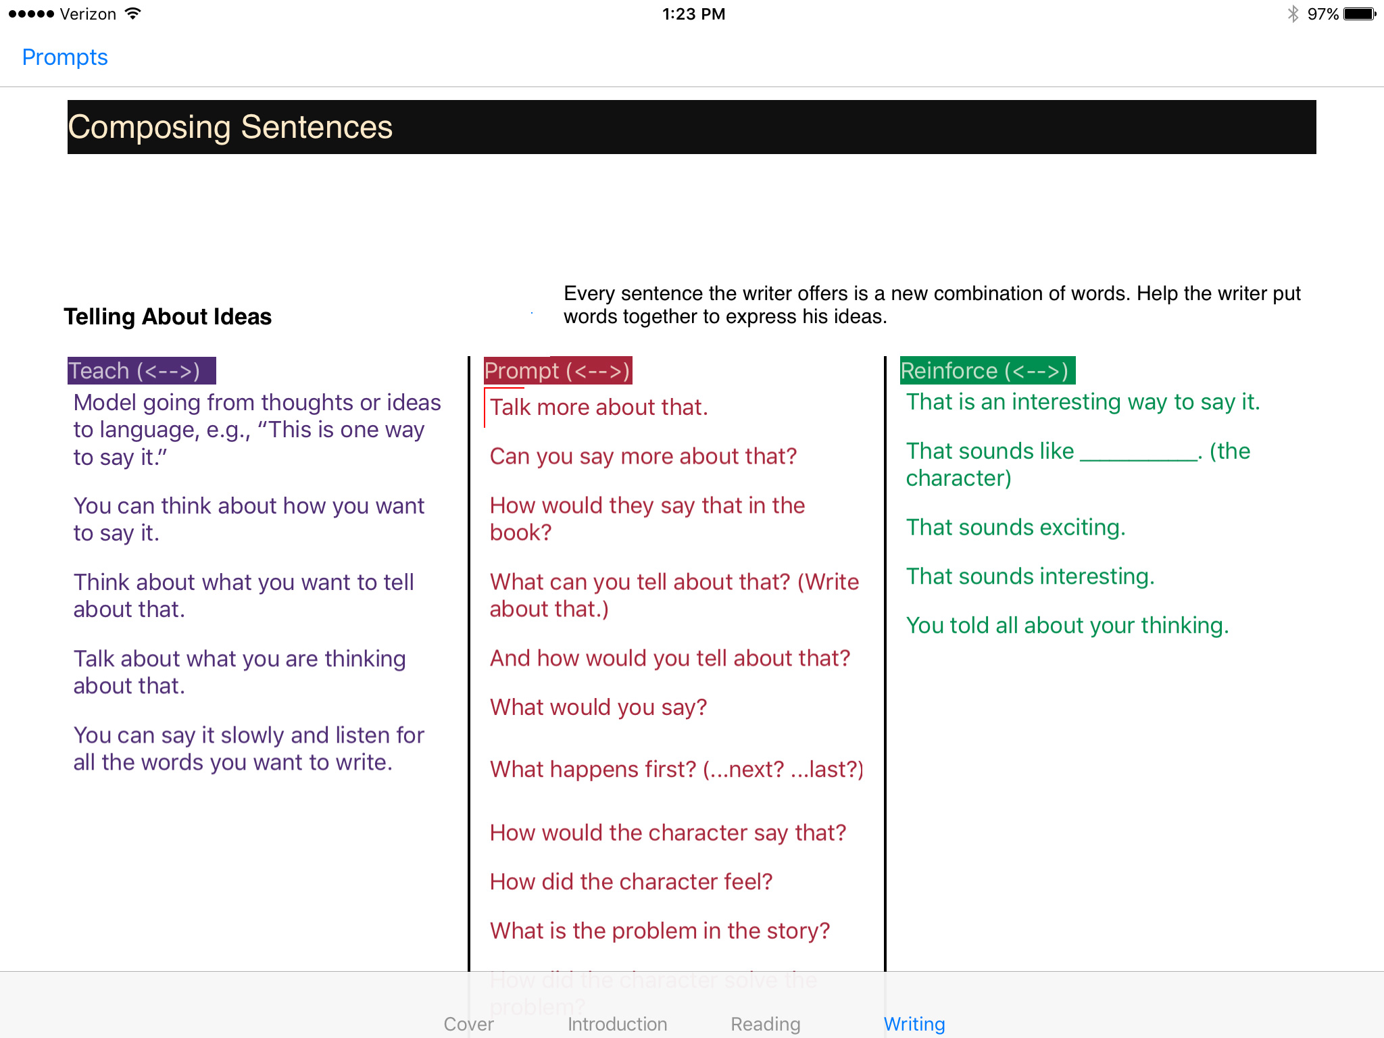This screenshot has height=1038, width=1384.
Task: Tap the Telling About Ideas heading
Action: [x=168, y=316]
